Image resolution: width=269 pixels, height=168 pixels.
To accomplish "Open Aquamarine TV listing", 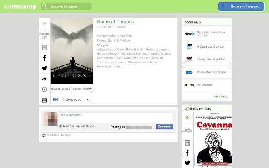I will point(205,85).
